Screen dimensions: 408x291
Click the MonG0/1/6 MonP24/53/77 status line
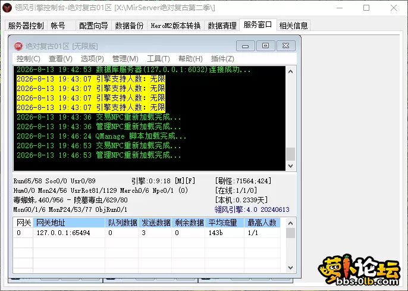coord(70,209)
